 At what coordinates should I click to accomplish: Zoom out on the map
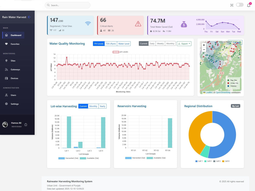tap(204, 50)
